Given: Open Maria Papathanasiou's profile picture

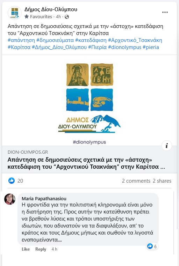Looking at the screenshot, I should [10, 199].
